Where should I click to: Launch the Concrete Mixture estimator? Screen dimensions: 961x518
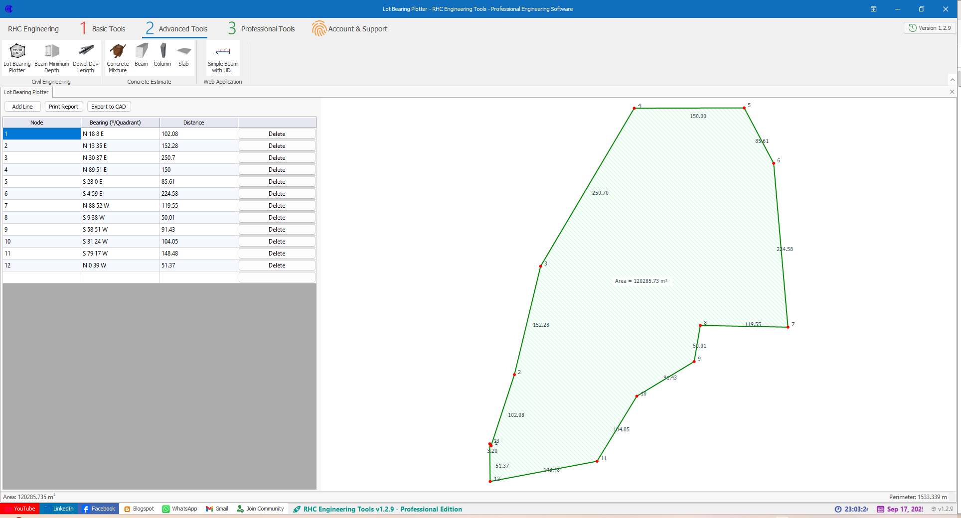click(118, 58)
